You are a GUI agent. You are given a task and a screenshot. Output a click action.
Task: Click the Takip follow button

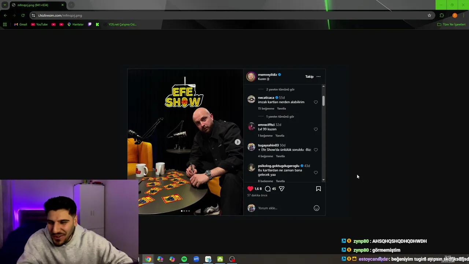click(309, 77)
